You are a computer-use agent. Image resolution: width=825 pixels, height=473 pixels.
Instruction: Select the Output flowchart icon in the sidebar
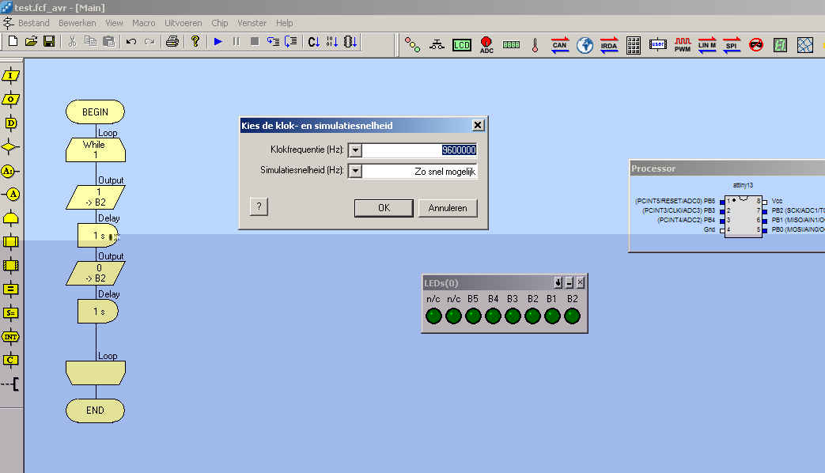coord(10,100)
